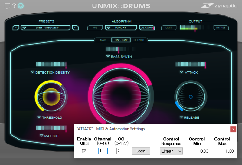Toggle the M/S mode button
The image size is (242, 165).
[x=95, y=28]
